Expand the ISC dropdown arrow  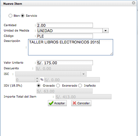coord(83,74)
